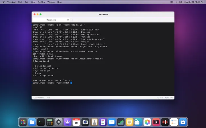Open the control center icon in menu bar
This screenshot has width=206, height=128.
[181, 2]
